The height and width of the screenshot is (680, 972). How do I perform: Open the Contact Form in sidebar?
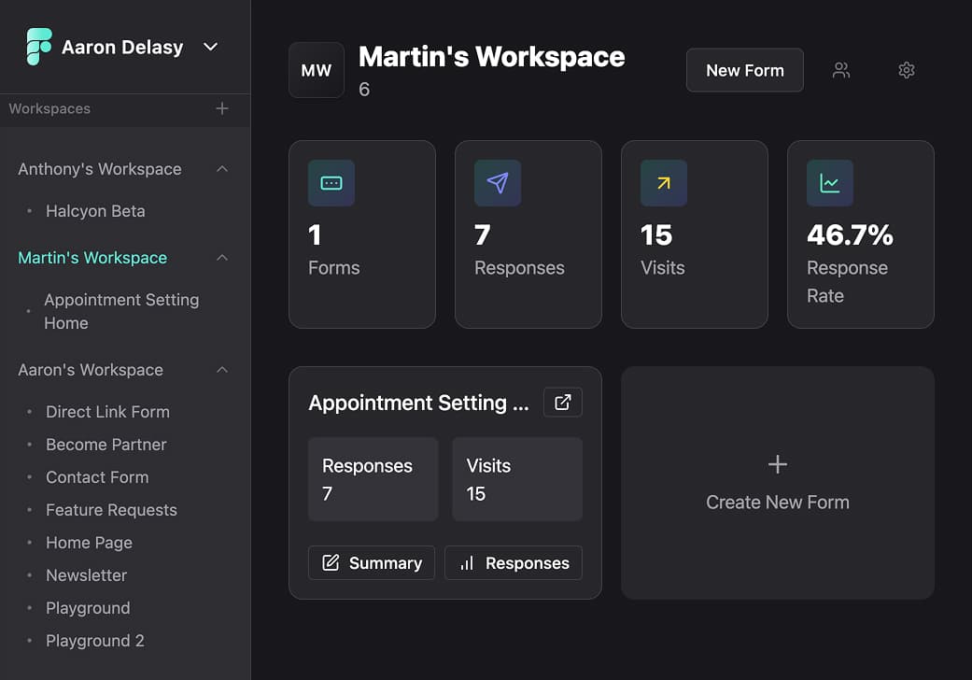click(97, 477)
